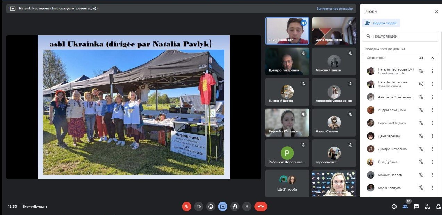Click muted mic icon for Вероніка Ющенко in list
Screen dimensions: 442x215
(421, 123)
